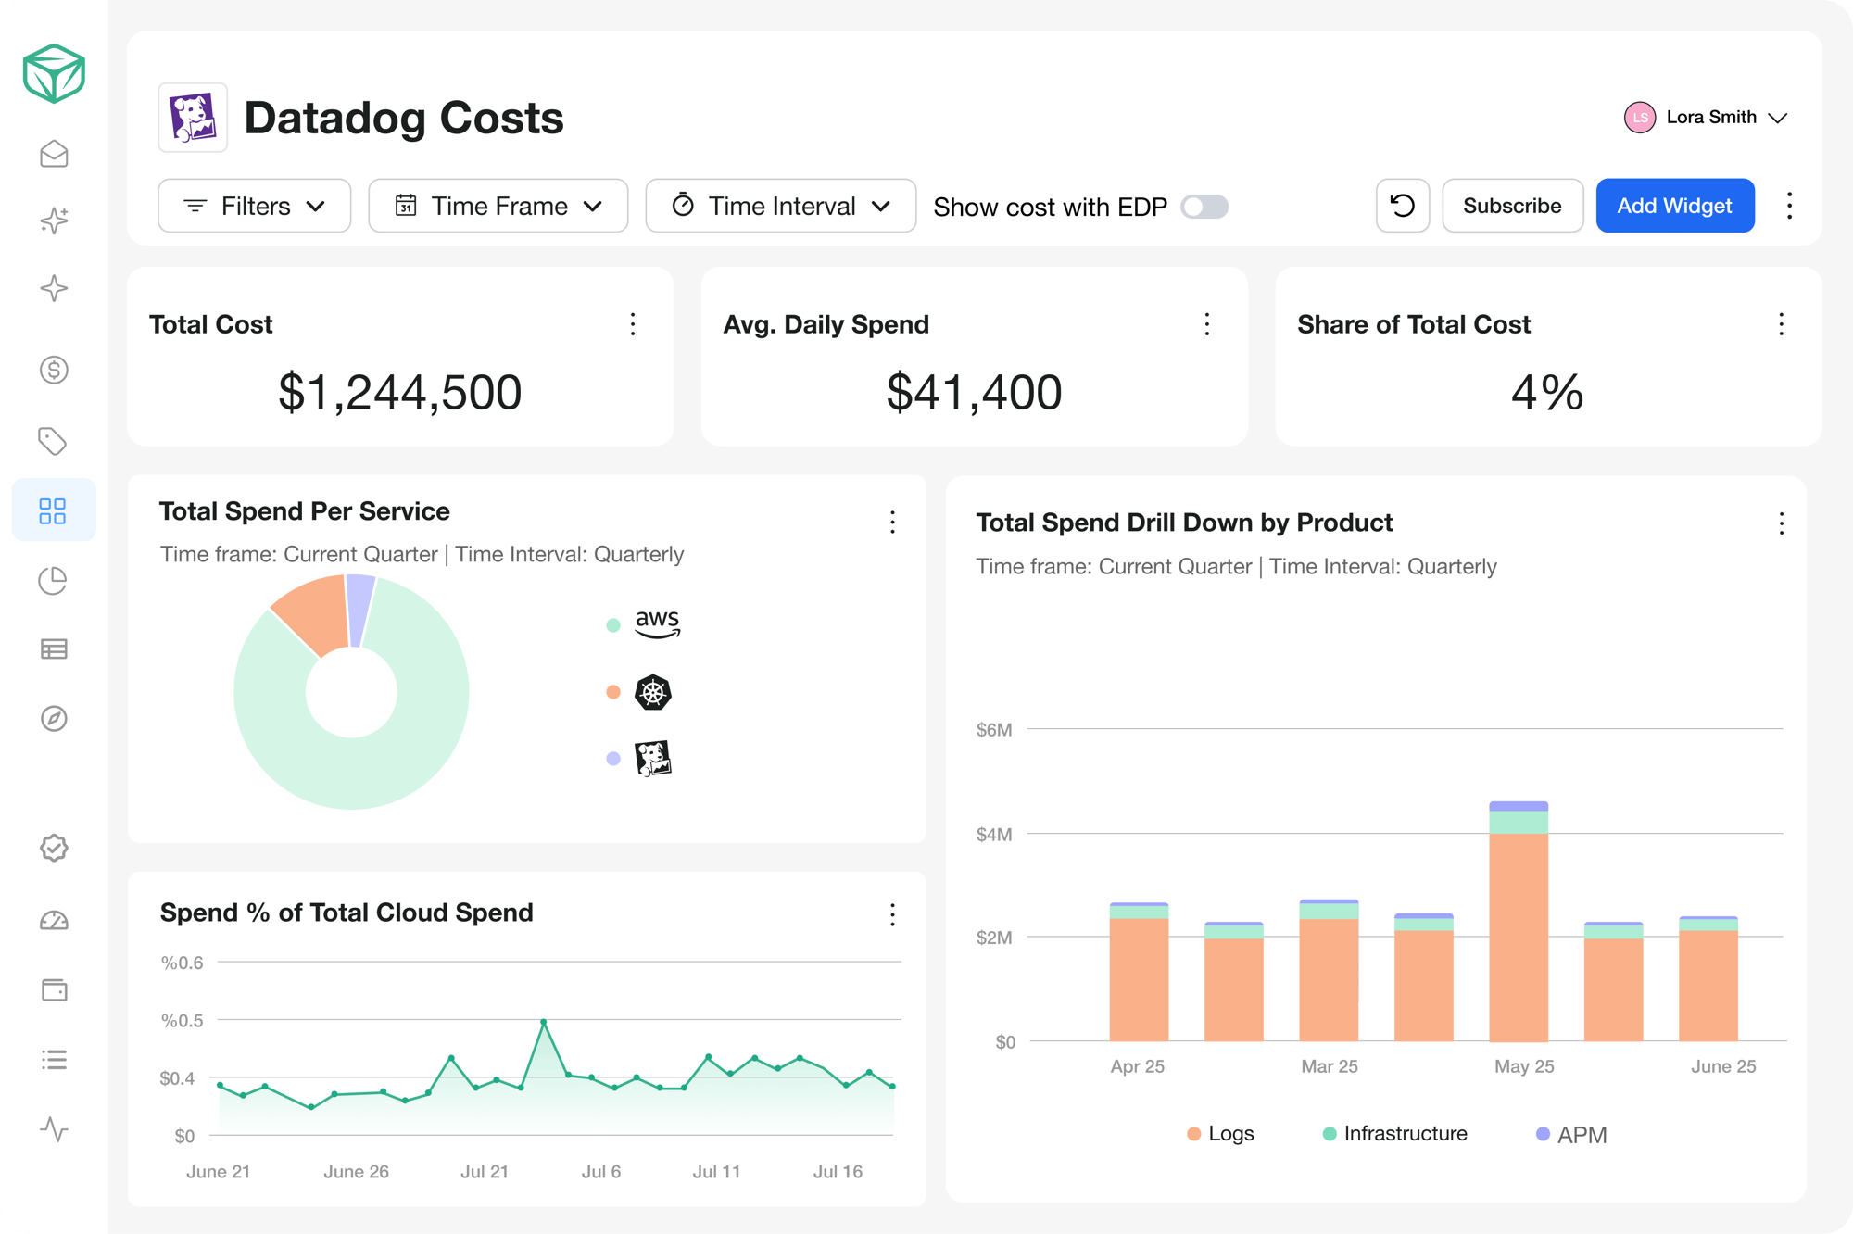
Task: Click the "June 21" date label
Action: (x=218, y=1172)
